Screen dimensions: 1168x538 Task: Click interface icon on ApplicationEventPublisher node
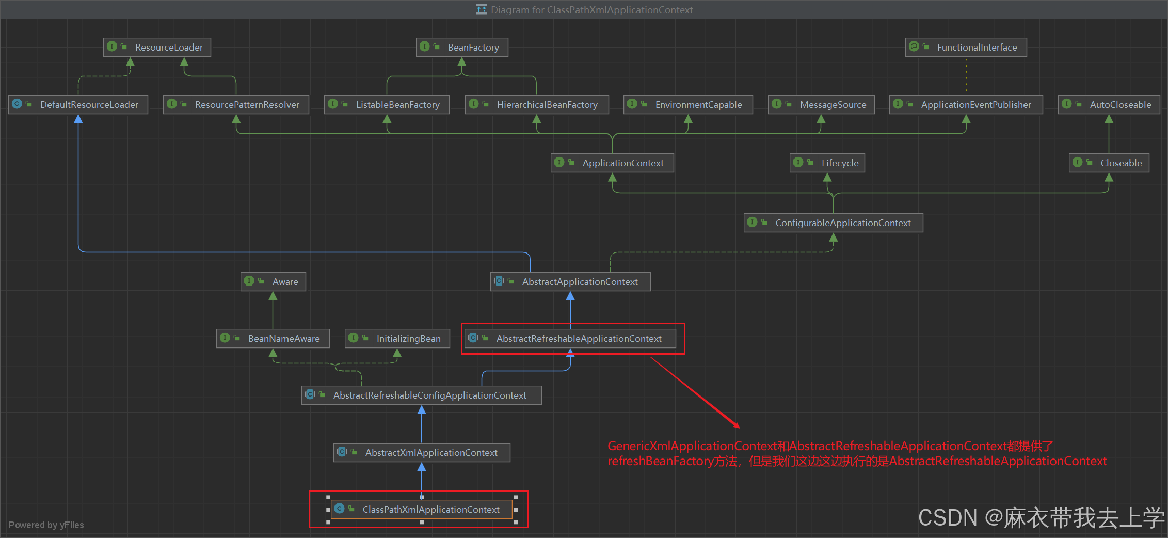898,104
